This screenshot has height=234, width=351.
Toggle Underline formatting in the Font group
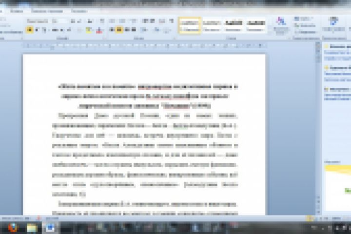tap(44, 30)
